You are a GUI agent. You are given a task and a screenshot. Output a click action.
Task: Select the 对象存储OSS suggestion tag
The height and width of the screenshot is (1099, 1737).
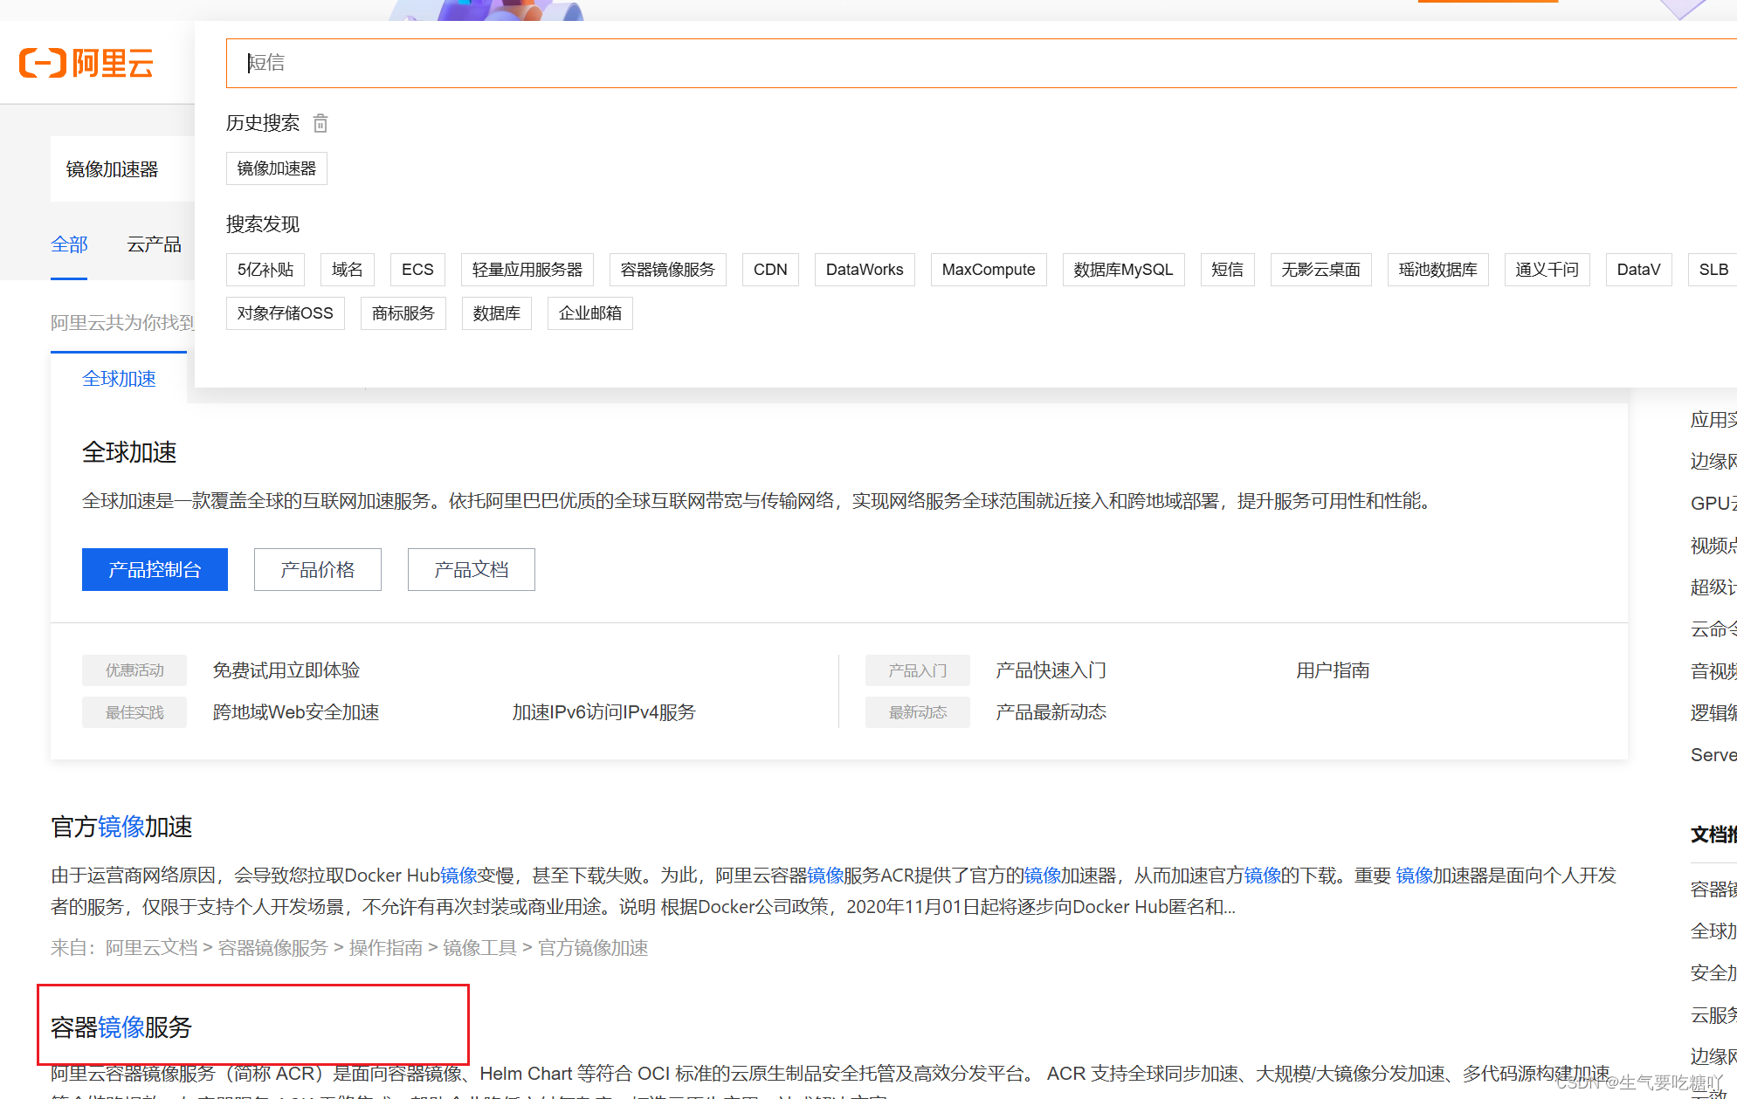286,313
